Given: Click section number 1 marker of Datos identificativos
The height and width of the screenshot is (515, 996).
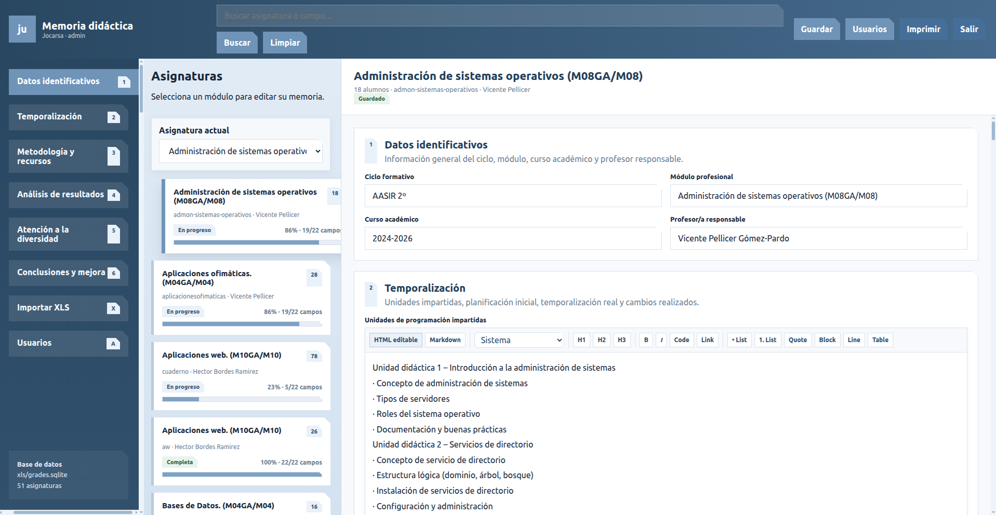Looking at the screenshot, I should (371, 151).
